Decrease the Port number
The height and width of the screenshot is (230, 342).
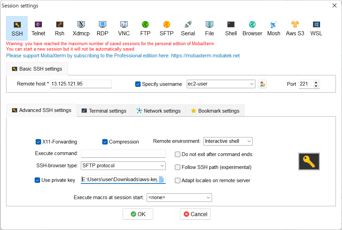coord(316,86)
